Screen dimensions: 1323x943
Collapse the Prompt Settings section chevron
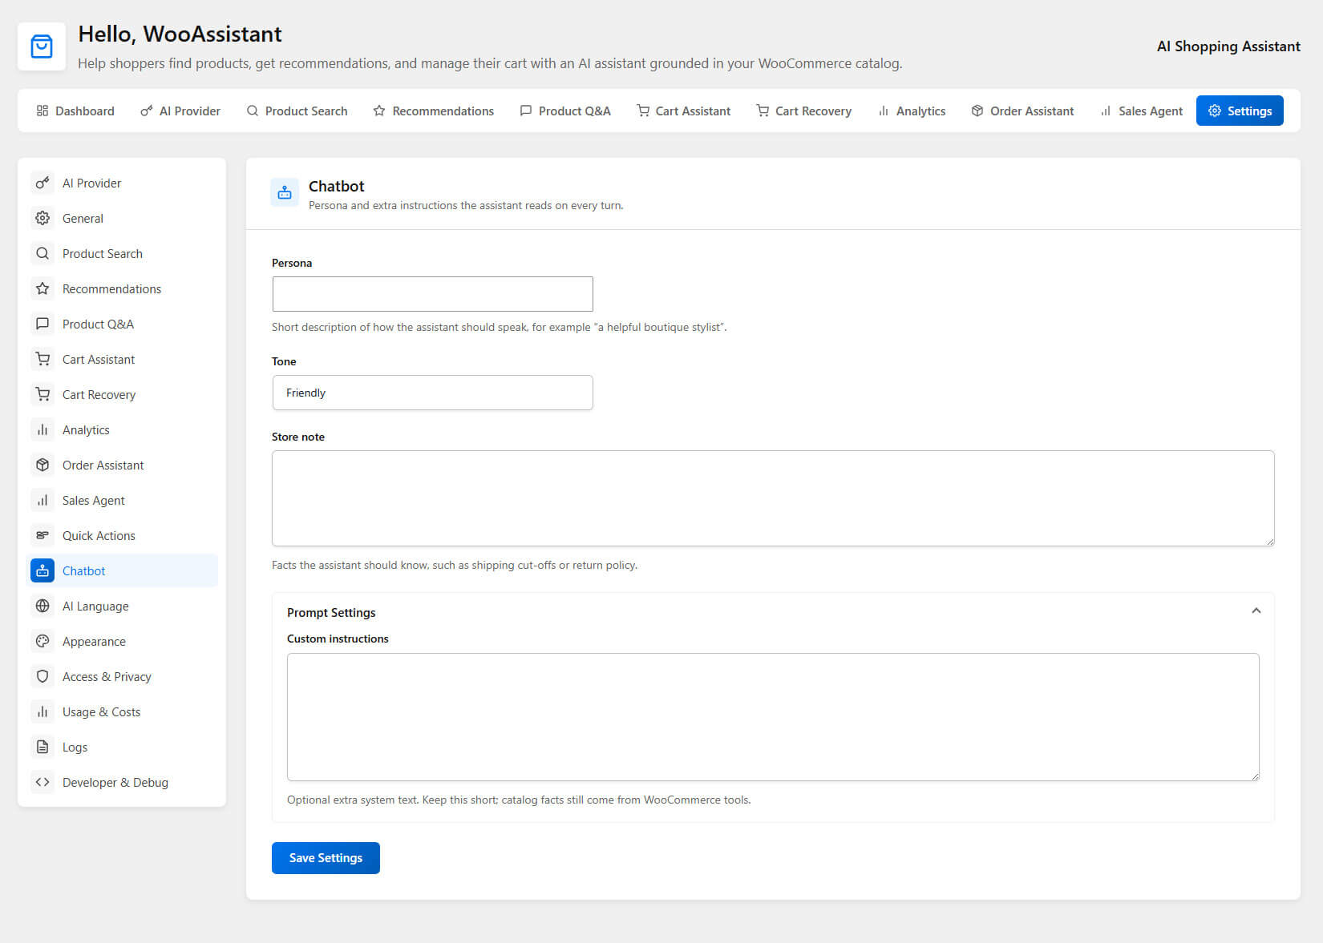(x=1256, y=611)
